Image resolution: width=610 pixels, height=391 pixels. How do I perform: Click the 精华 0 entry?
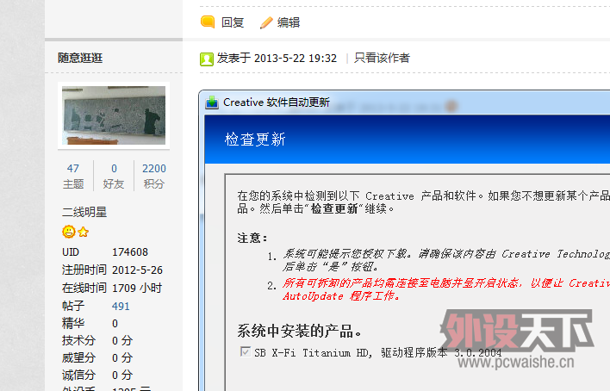pyautogui.click(x=90, y=323)
